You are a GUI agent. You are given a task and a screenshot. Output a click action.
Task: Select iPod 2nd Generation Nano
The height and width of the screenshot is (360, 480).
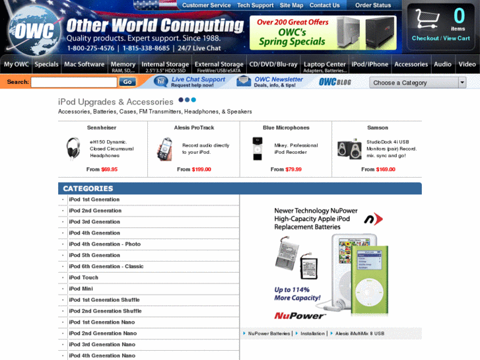tap(103, 334)
